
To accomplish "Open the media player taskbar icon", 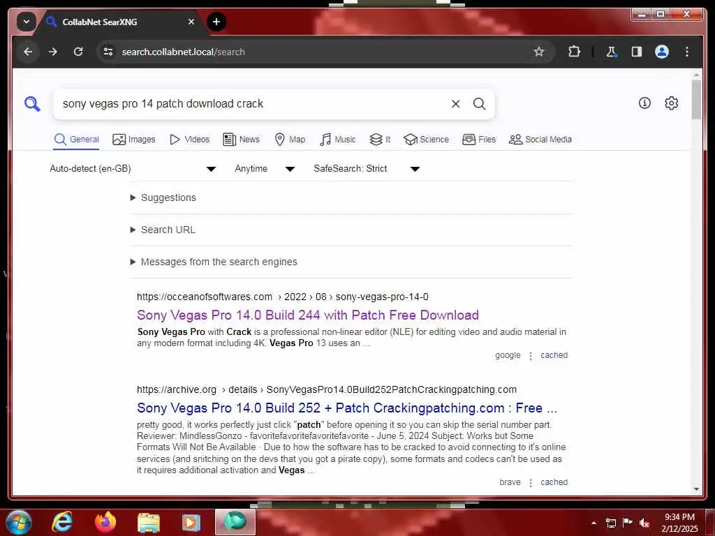I will [191, 522].
